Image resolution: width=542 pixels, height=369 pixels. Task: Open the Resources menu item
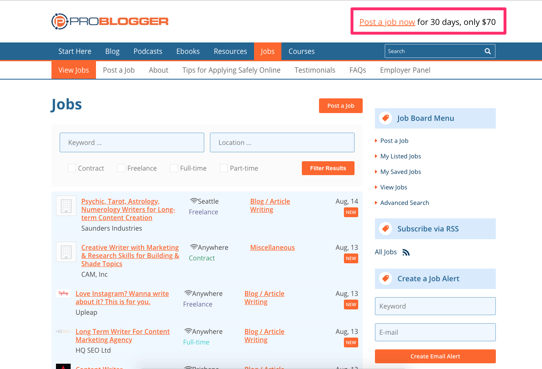pos(230,51)
